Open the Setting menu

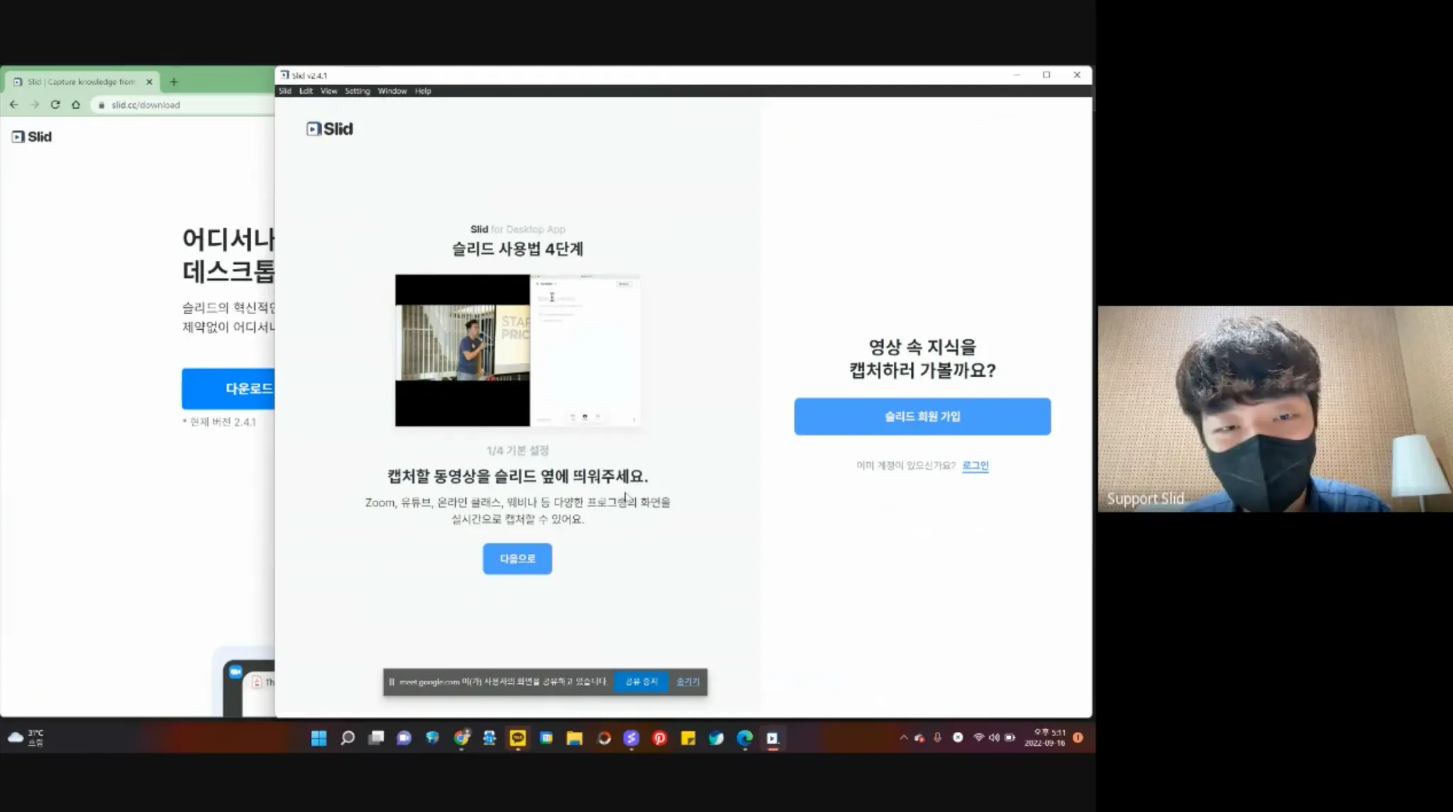point(357,91)
